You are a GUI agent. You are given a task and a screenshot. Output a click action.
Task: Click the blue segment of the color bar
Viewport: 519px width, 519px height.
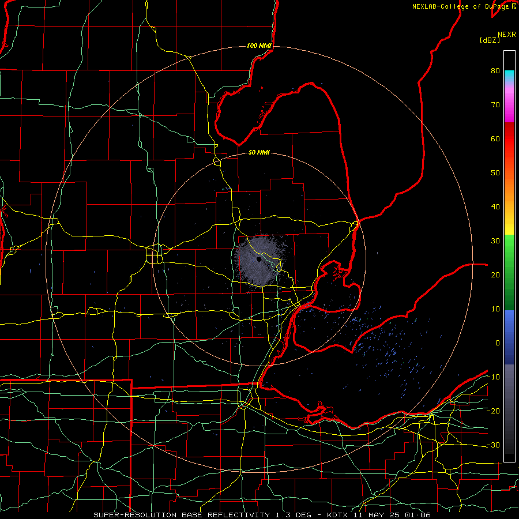[509, 337]
